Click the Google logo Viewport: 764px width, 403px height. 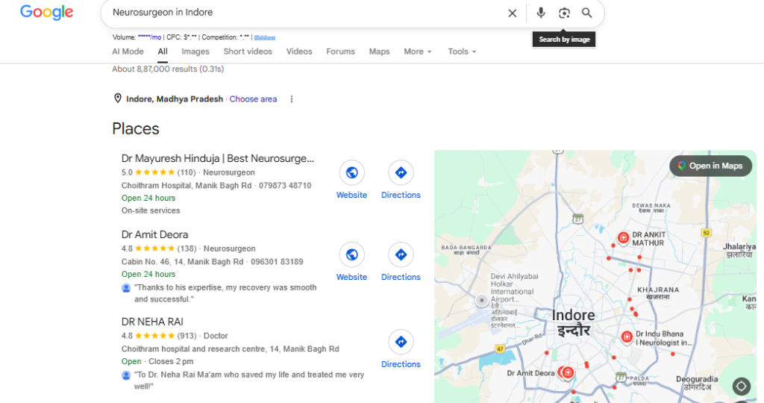click(47, 12)
